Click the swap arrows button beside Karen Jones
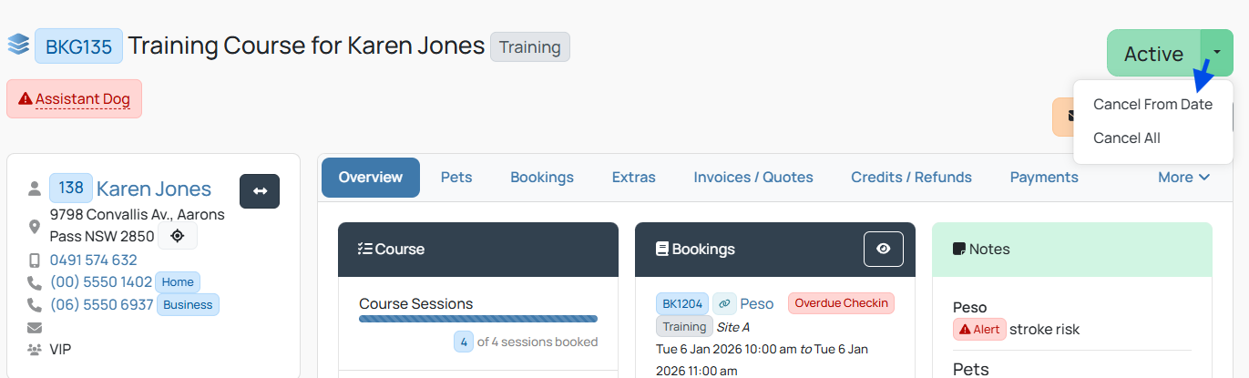Viewport: 1249px width, 378px height. point(260,191)
